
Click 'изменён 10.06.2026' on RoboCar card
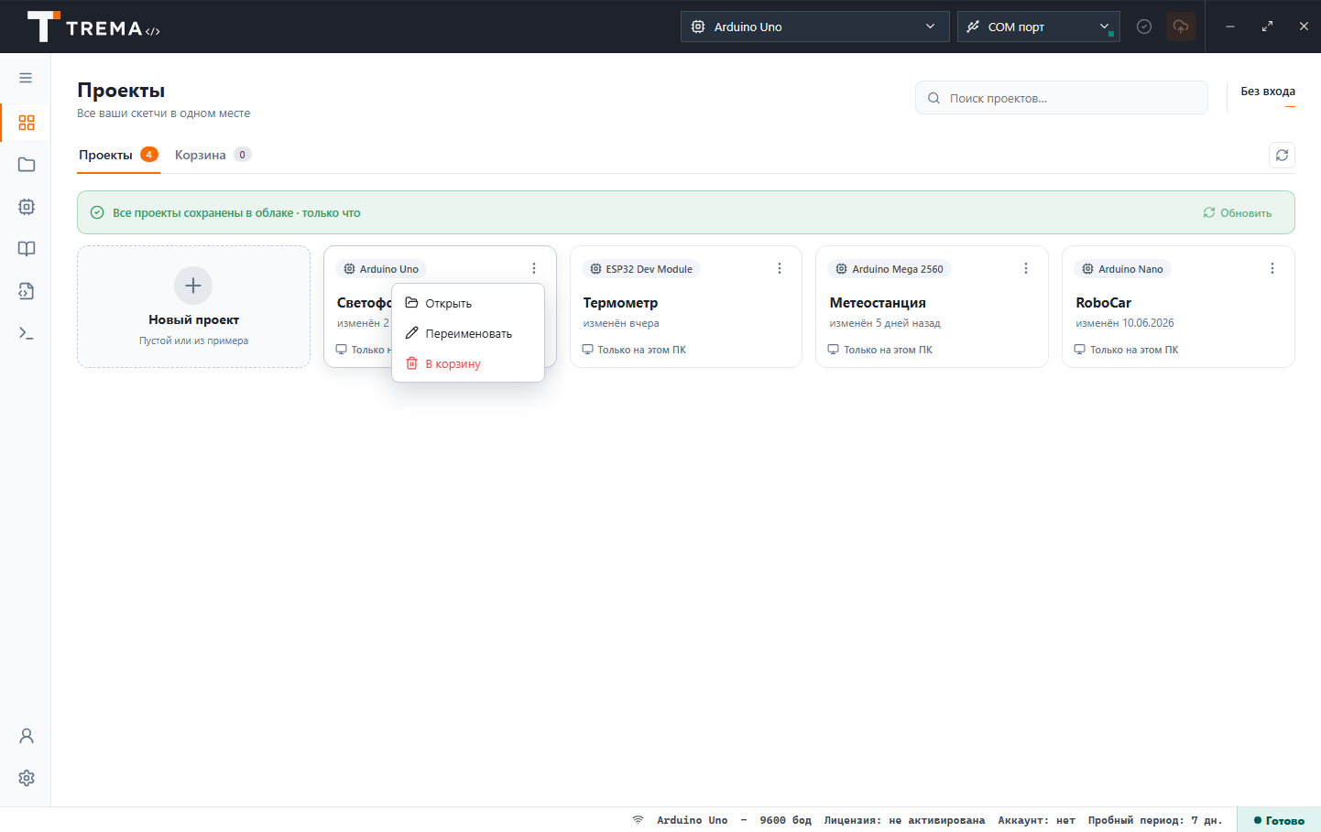pos(1125,323)
